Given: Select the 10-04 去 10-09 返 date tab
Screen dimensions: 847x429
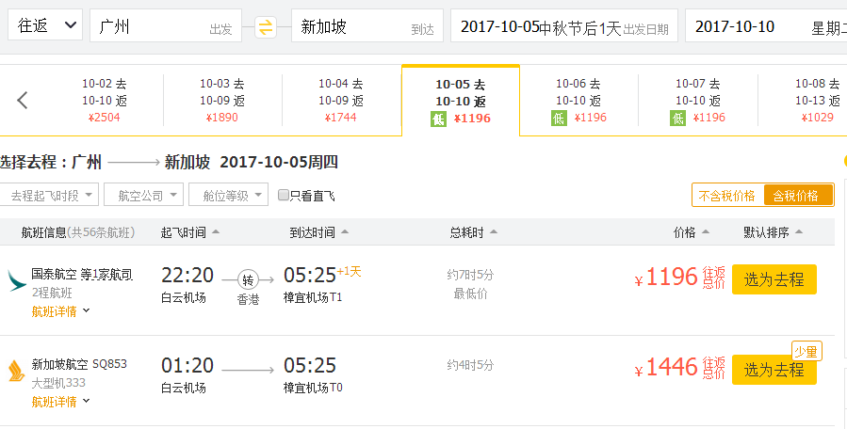Looking at the screenshot, I should [x=341, y=100].
